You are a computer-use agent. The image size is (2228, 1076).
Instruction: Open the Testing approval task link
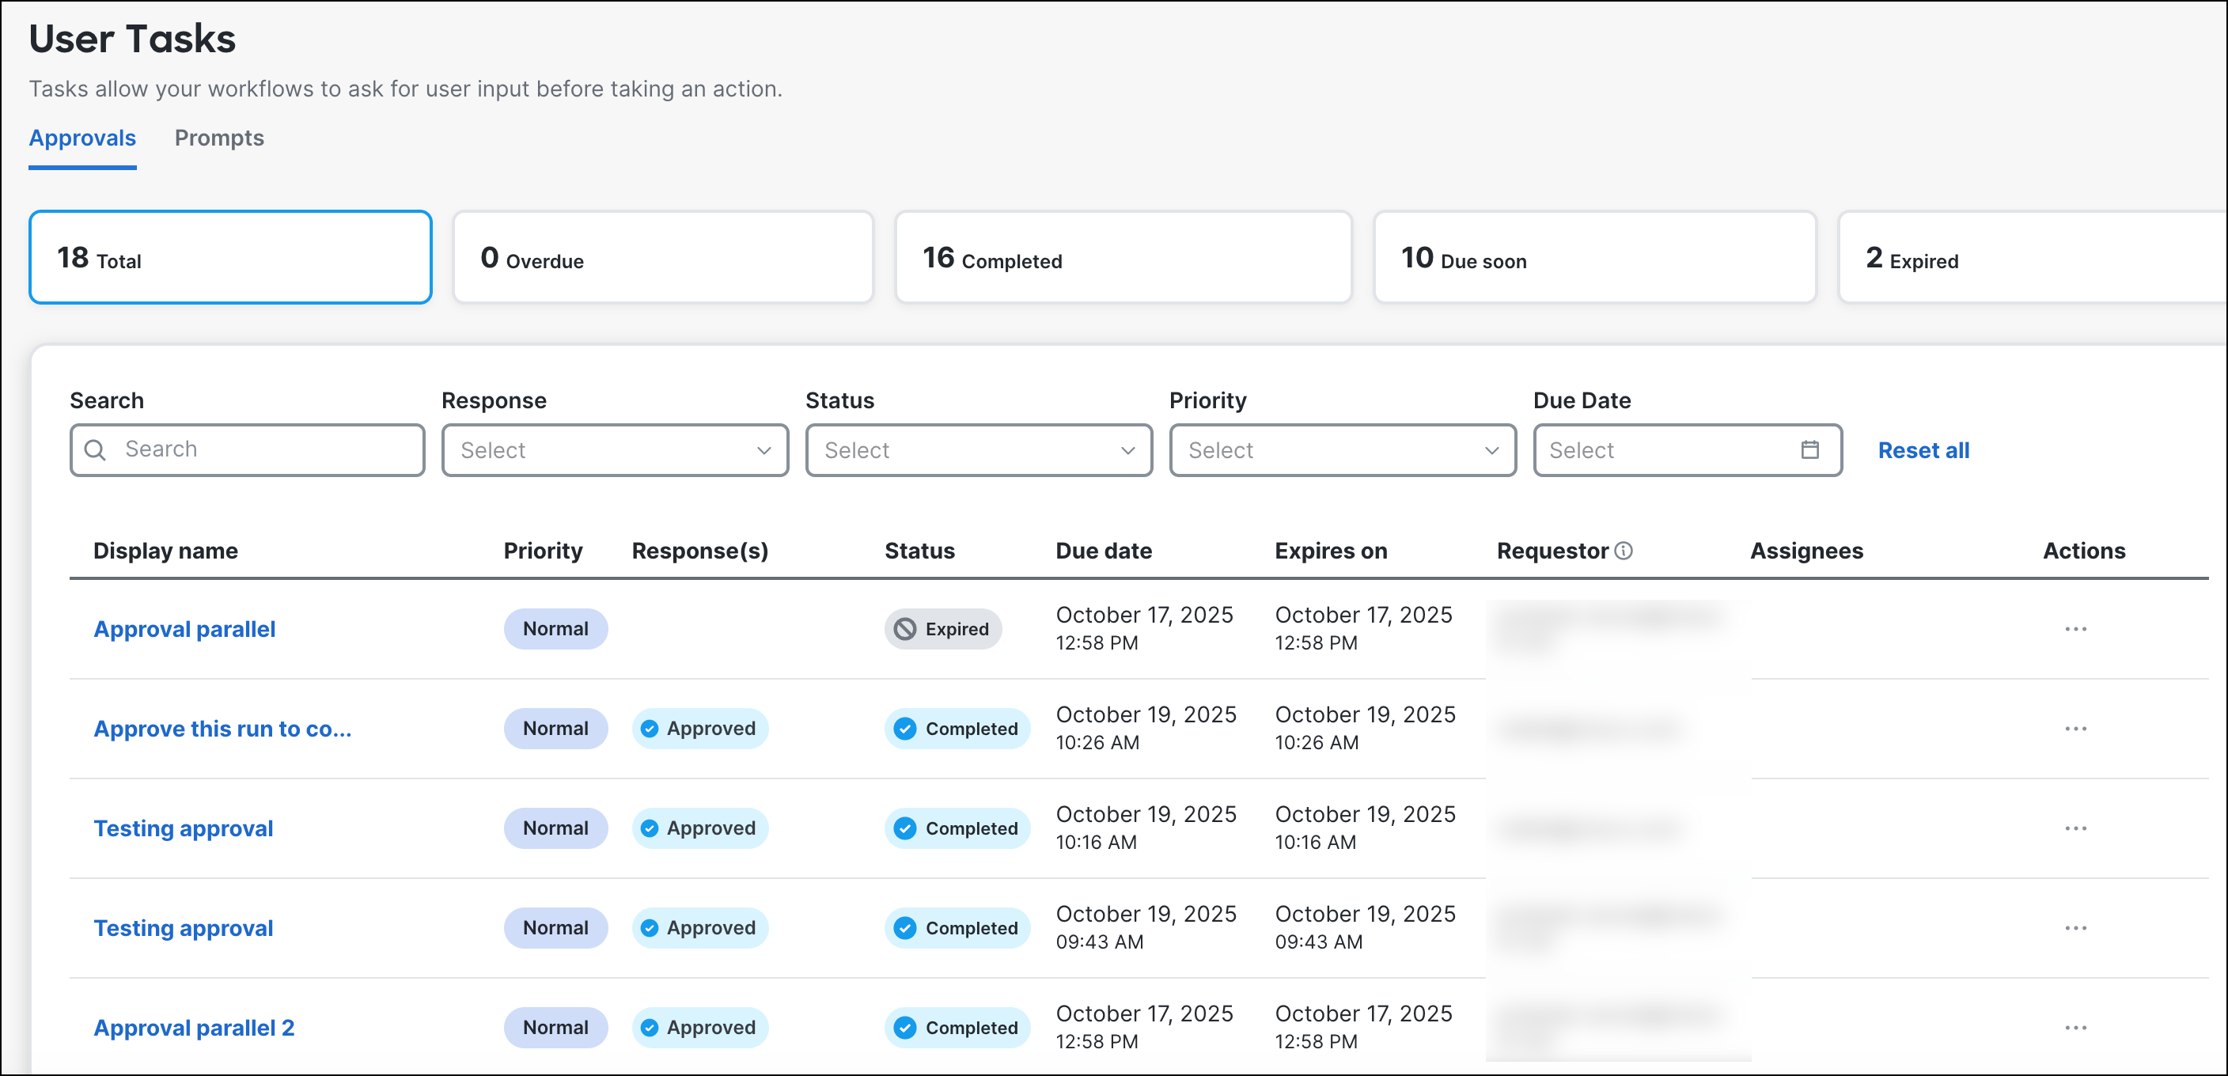pyautogui.click(x=183, y=828)
